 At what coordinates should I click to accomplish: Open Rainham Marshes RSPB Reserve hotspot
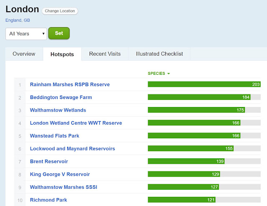click(x=70, y=84)
